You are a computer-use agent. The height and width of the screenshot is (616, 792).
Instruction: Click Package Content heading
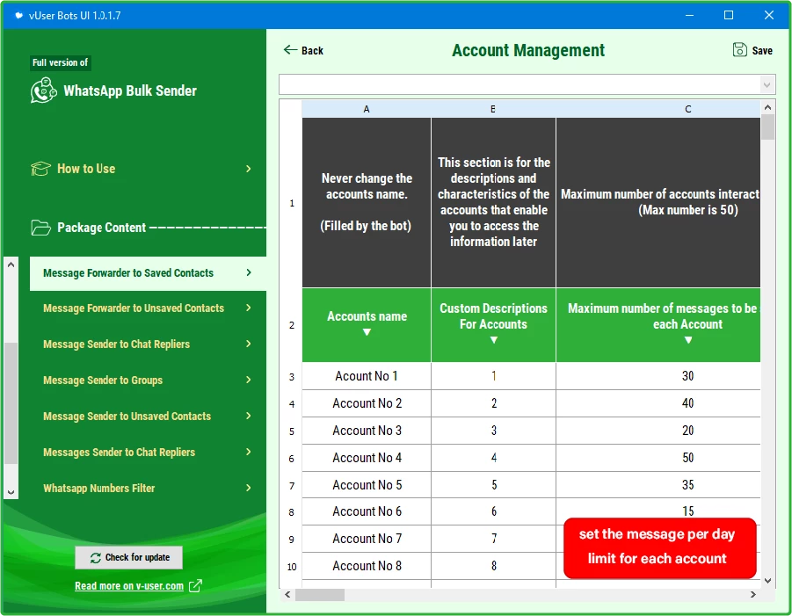[x=101, y=228]
